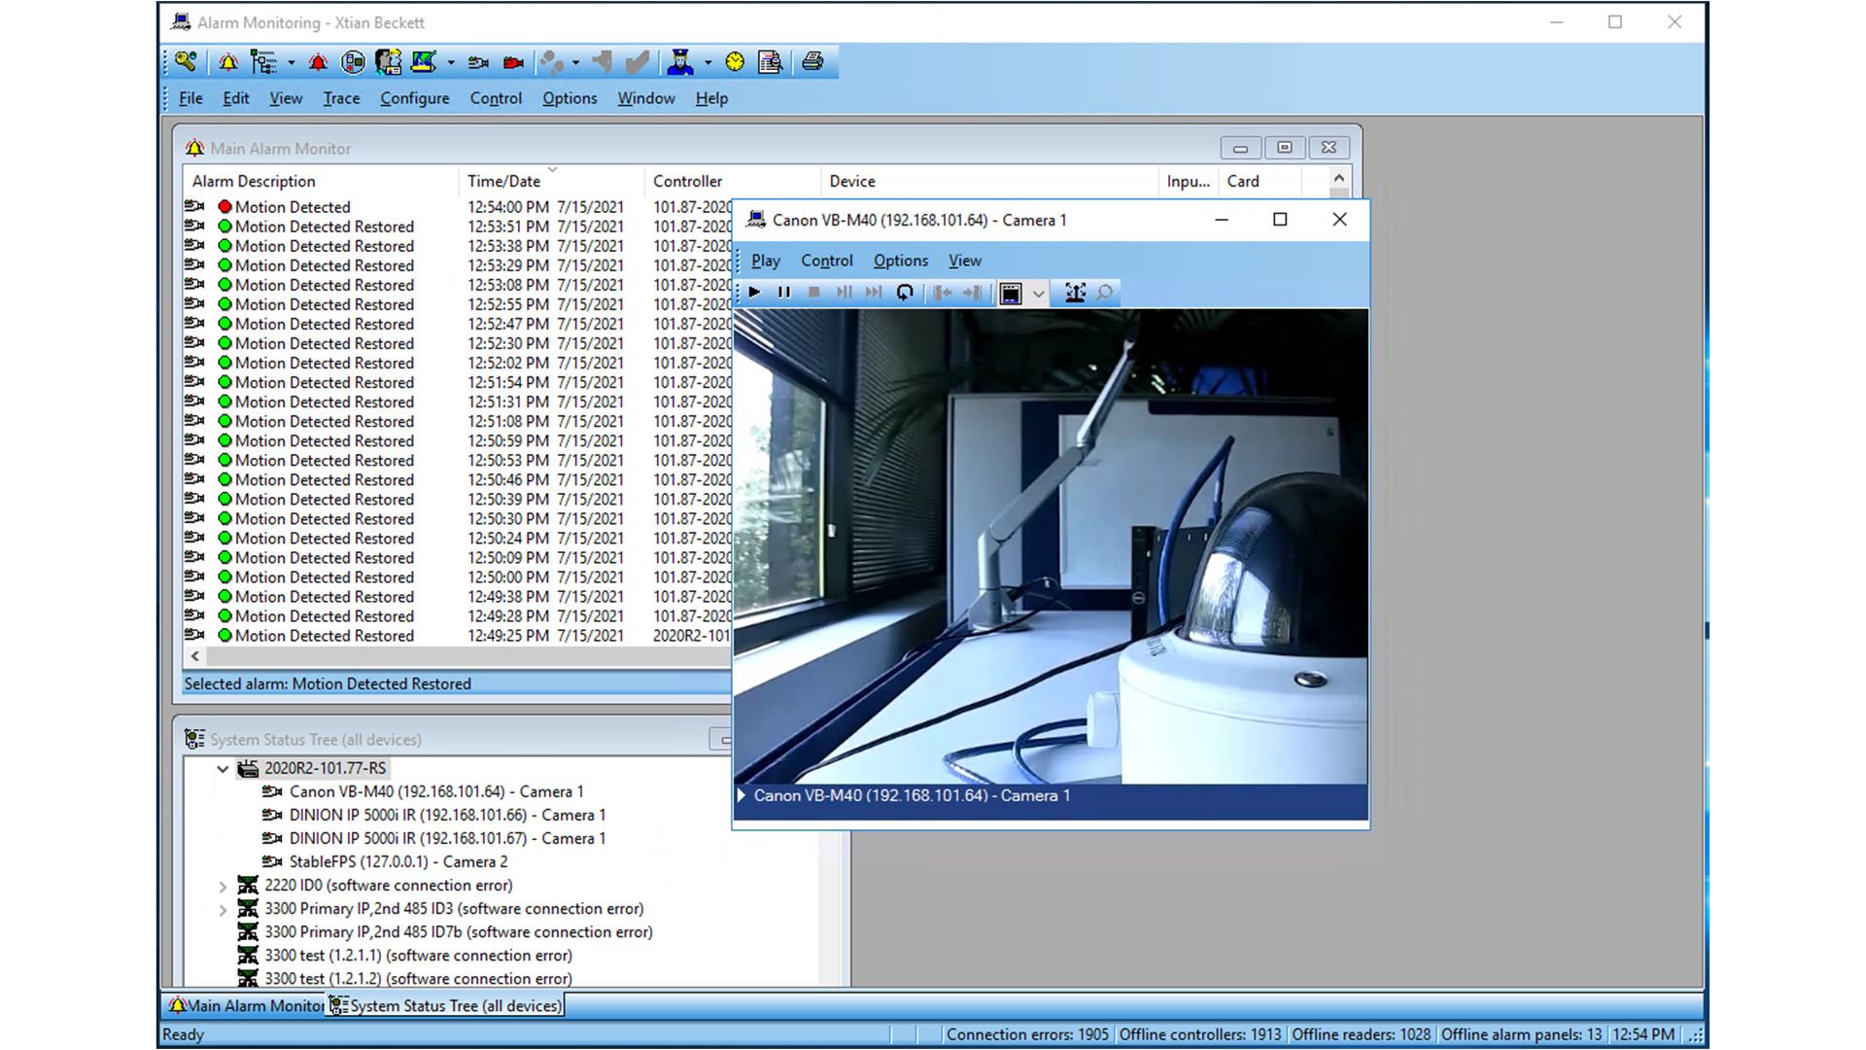The width and height of the screenshot is (1866, 1050).
Task: Switch to Main Alarm Monitor bottom tab
Action: 245,1005
